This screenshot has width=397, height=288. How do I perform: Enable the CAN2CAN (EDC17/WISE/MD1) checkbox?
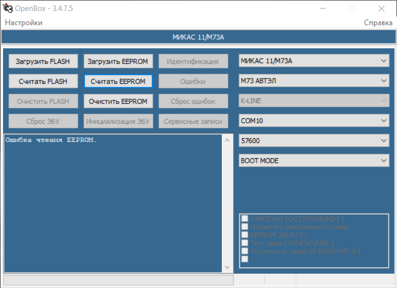[x=245, y=219]
